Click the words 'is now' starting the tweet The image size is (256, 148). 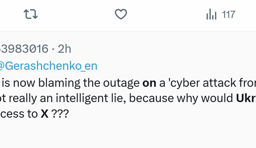(x=19, y=83)
